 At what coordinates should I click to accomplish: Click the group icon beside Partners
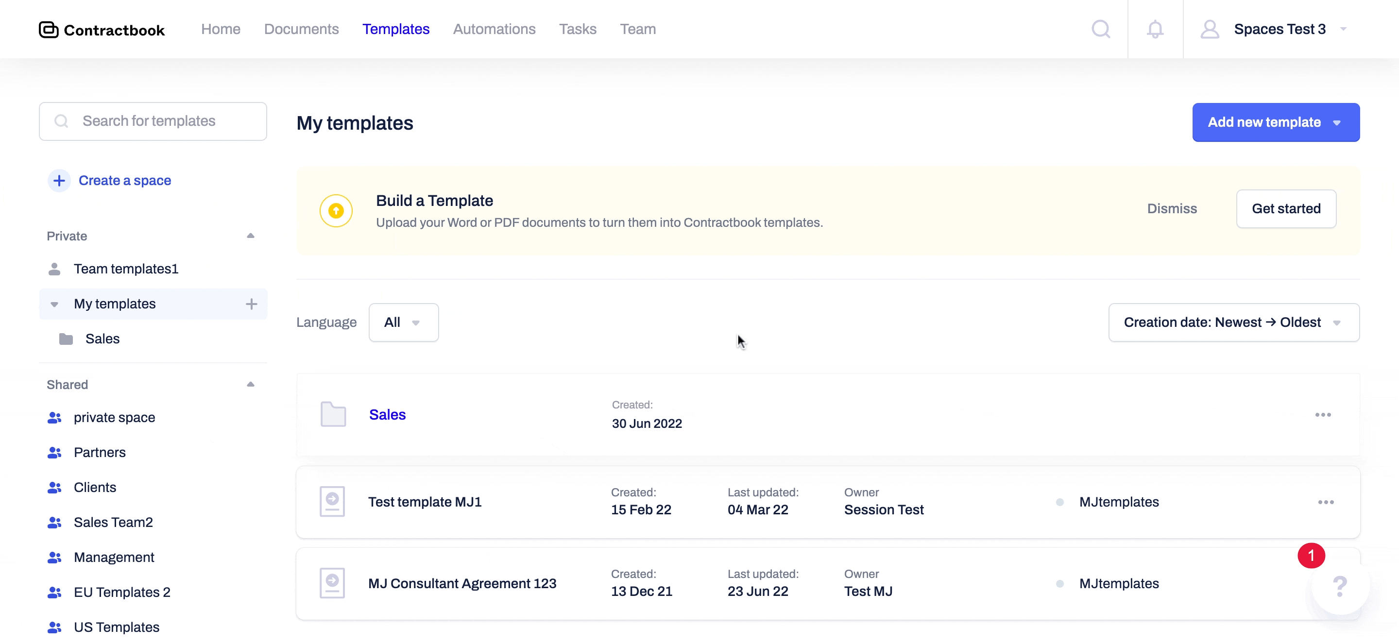click(x=54, y=452)
